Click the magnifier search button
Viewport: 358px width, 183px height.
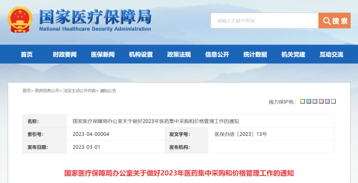(x=334, y=21)
